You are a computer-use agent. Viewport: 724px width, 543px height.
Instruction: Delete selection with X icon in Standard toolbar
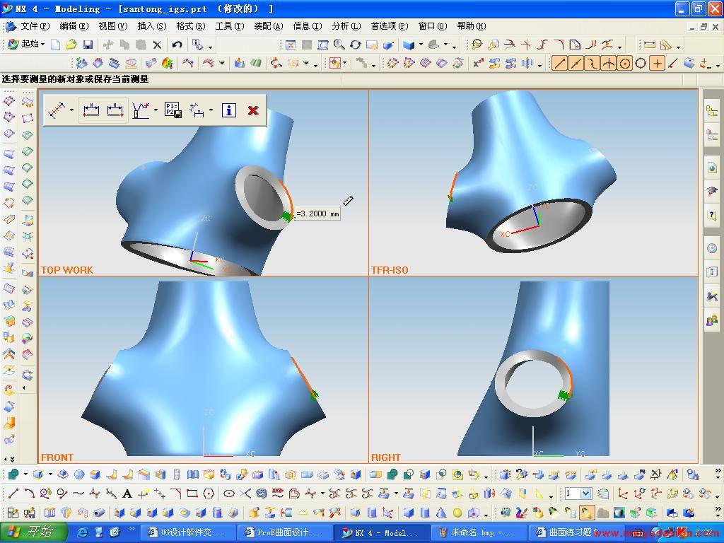click(157, 45)
